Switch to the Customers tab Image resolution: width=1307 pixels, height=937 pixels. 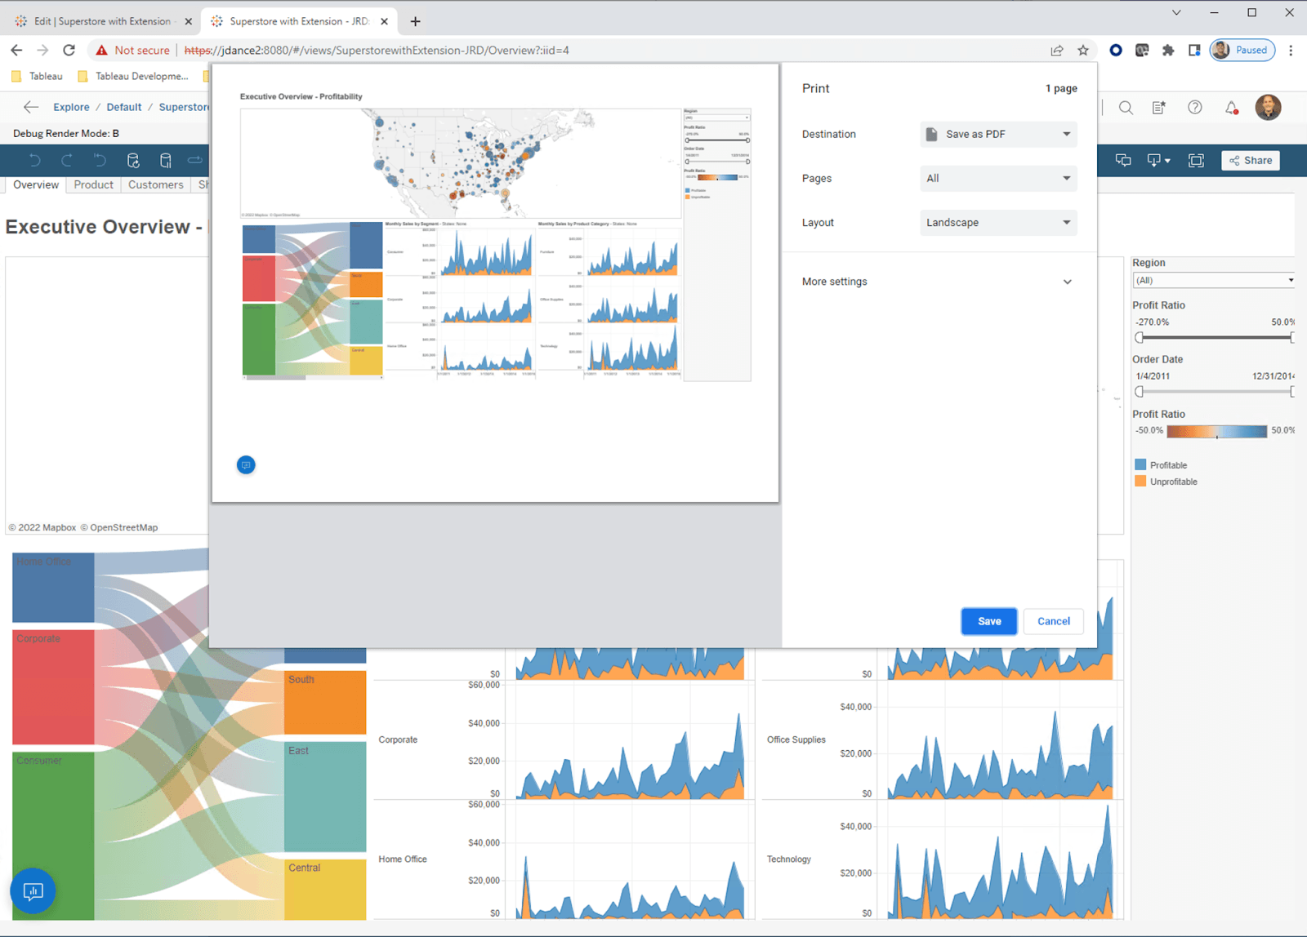coord(155,185)
